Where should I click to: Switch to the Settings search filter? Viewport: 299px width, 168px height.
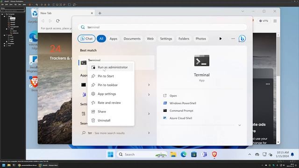coord(166,39)
